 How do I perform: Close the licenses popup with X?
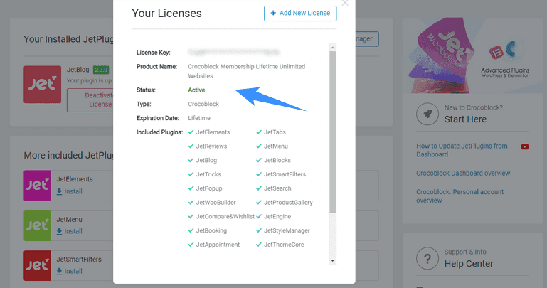[x=345, y=3]
